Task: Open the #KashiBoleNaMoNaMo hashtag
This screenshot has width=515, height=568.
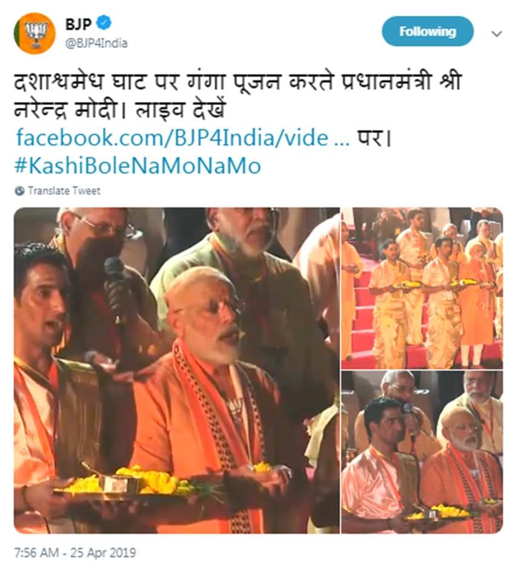Action: [x=138, y=165]
